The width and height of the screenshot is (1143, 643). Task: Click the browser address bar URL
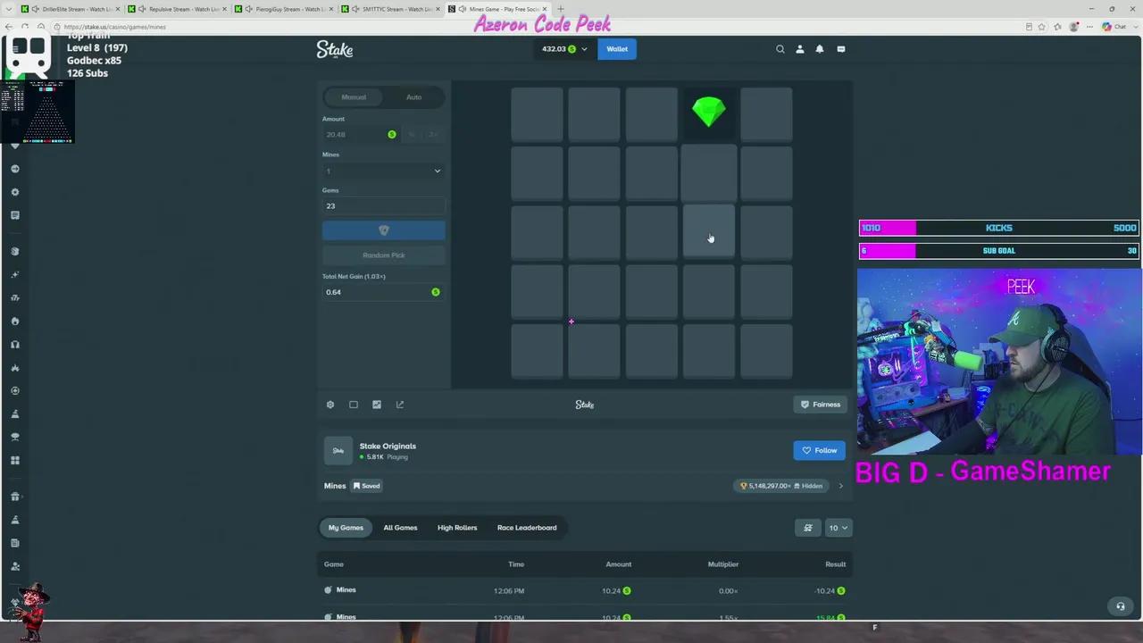tap(115, 27)
